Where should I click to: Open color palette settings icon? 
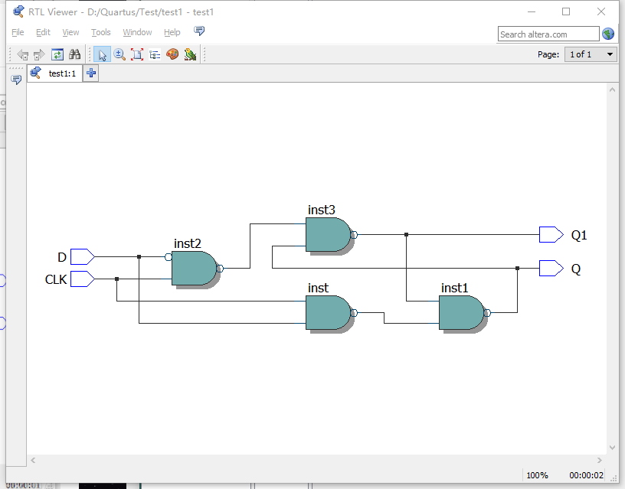pos(172,54)
